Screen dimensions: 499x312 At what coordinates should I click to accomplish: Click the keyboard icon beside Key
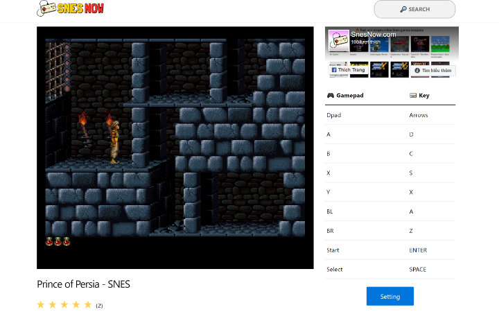point(413,95)
